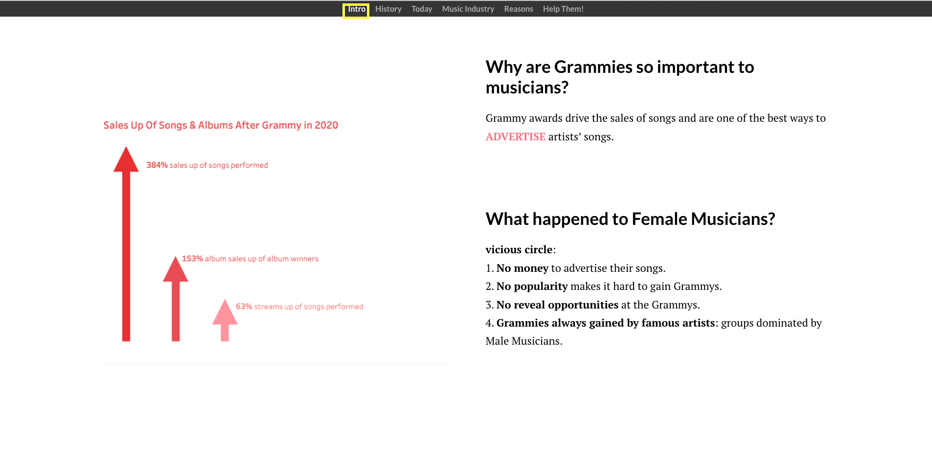The width and height of the screenshot is (932, 462).
Task: Open the Music Industry section
Action: [x=468, y=9]
